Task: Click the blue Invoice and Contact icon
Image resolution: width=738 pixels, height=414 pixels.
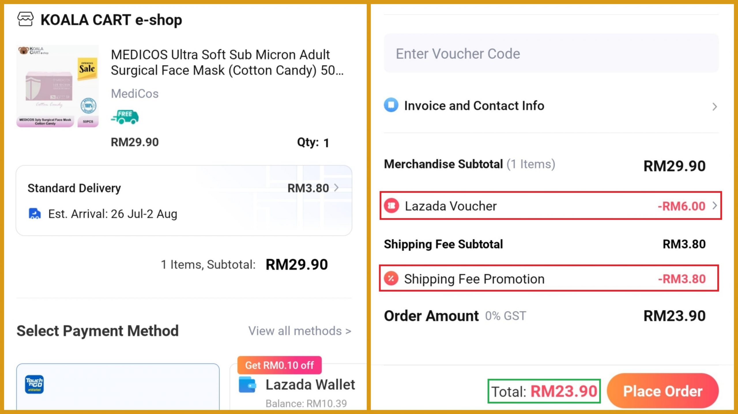Action: coord(391,105)
